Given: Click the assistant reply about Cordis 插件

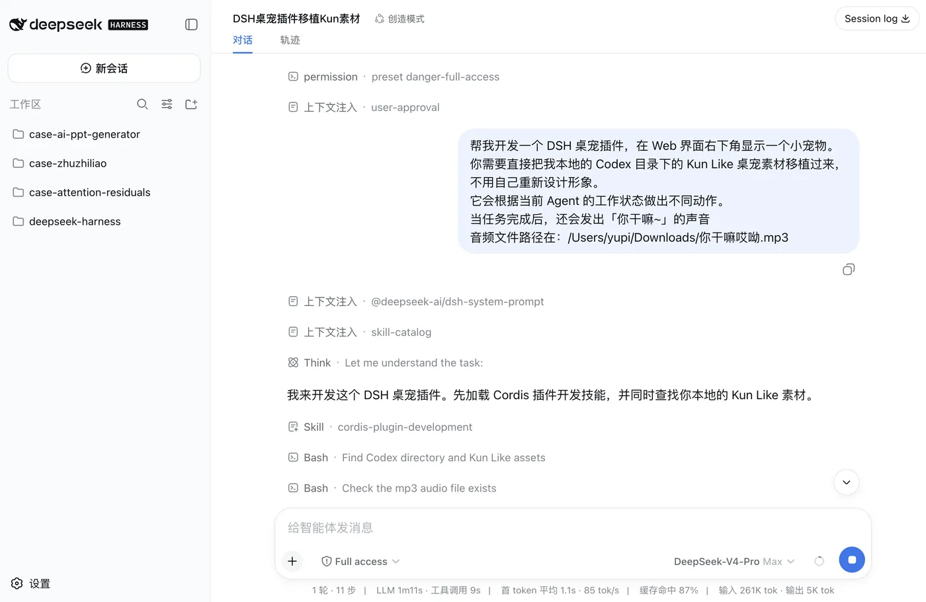Looking at the screenshot, I should tap(552, 395).
